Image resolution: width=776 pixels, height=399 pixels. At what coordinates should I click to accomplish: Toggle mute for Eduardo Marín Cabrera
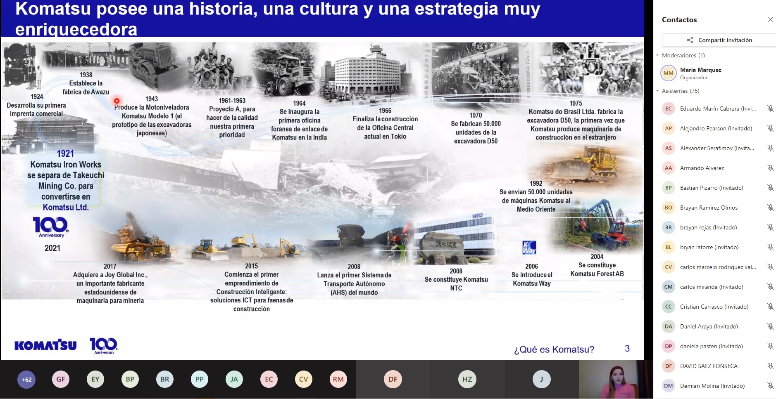click(x=770, y=109)
